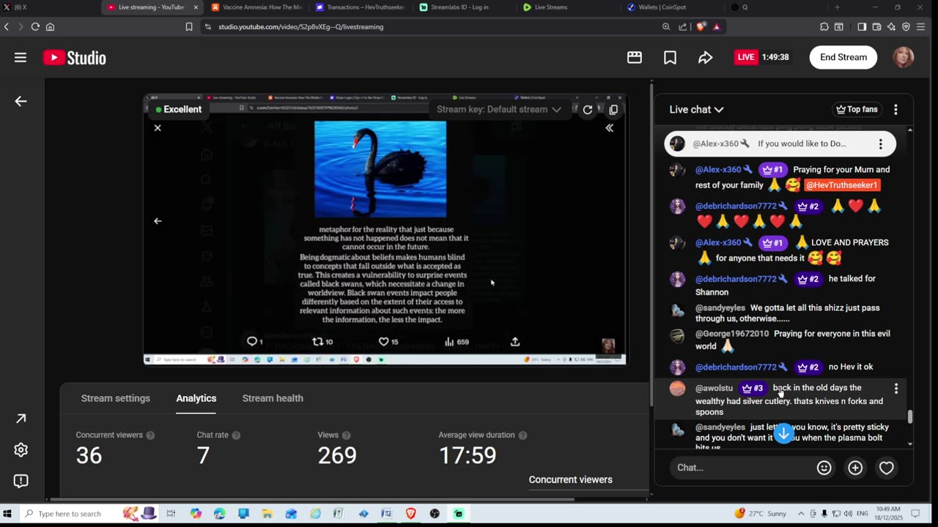Jump to newest chat messages arrow
938x527 pixels.
(784, 433)
